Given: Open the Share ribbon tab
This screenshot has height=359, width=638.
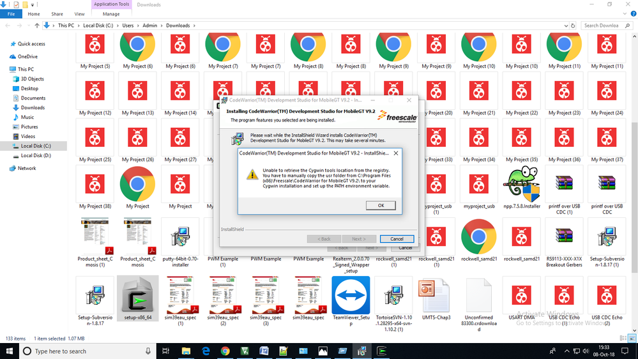Looking at the screenshot, I should point(57,14).
